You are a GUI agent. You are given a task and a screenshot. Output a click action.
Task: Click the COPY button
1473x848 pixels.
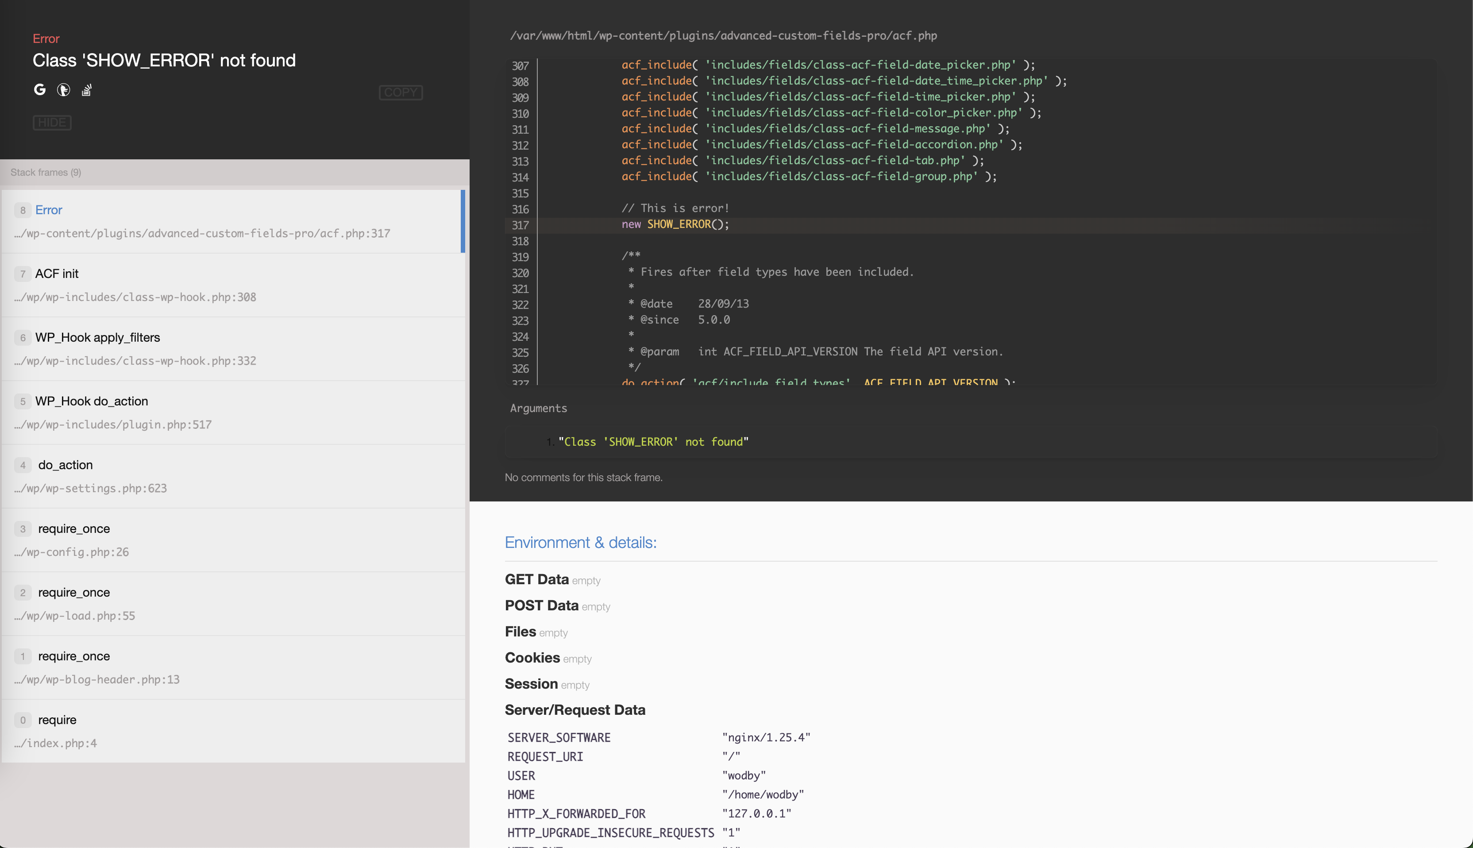click(401, 93)
